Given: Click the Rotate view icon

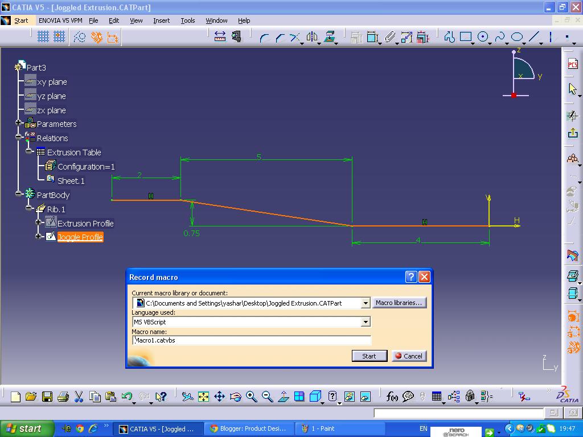Looking at the screenshot, I should pyautogui.click(x=235, y=395).
